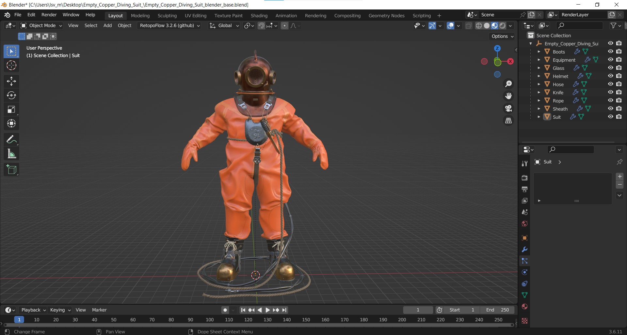Select the Select Box tool
Viewport: 627px width, 335px height.
pyautogui.click(x=11, y=52)
